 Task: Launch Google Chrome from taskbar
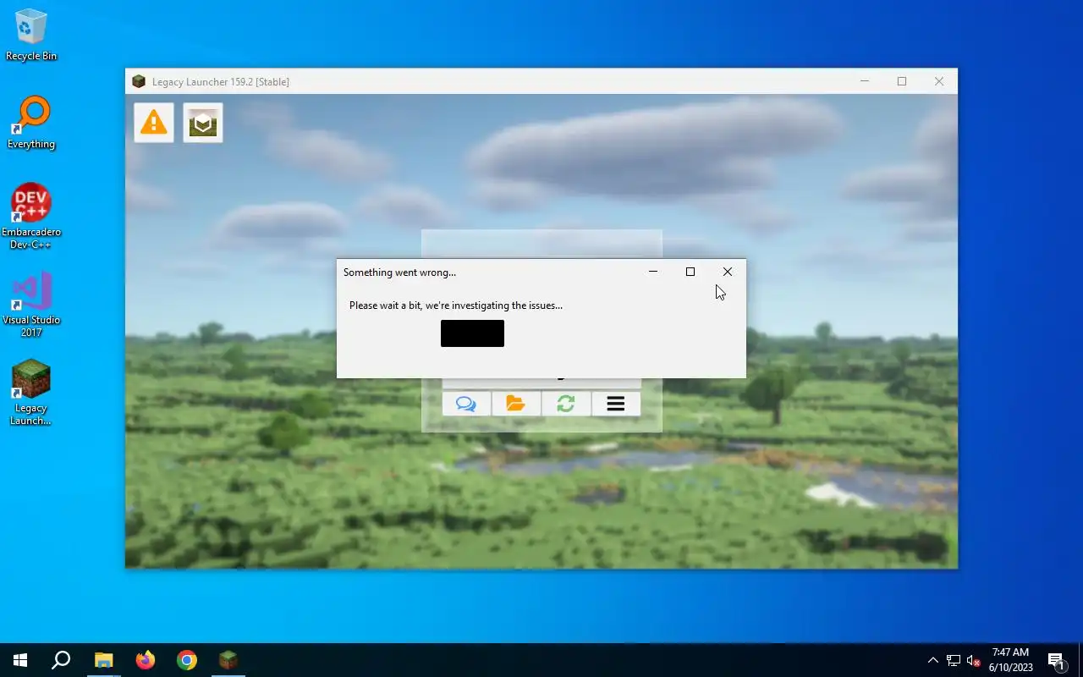click(187, 660)
